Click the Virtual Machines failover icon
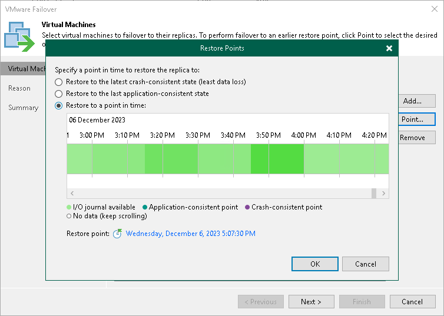Screen dimensions: 444x316 19,36
